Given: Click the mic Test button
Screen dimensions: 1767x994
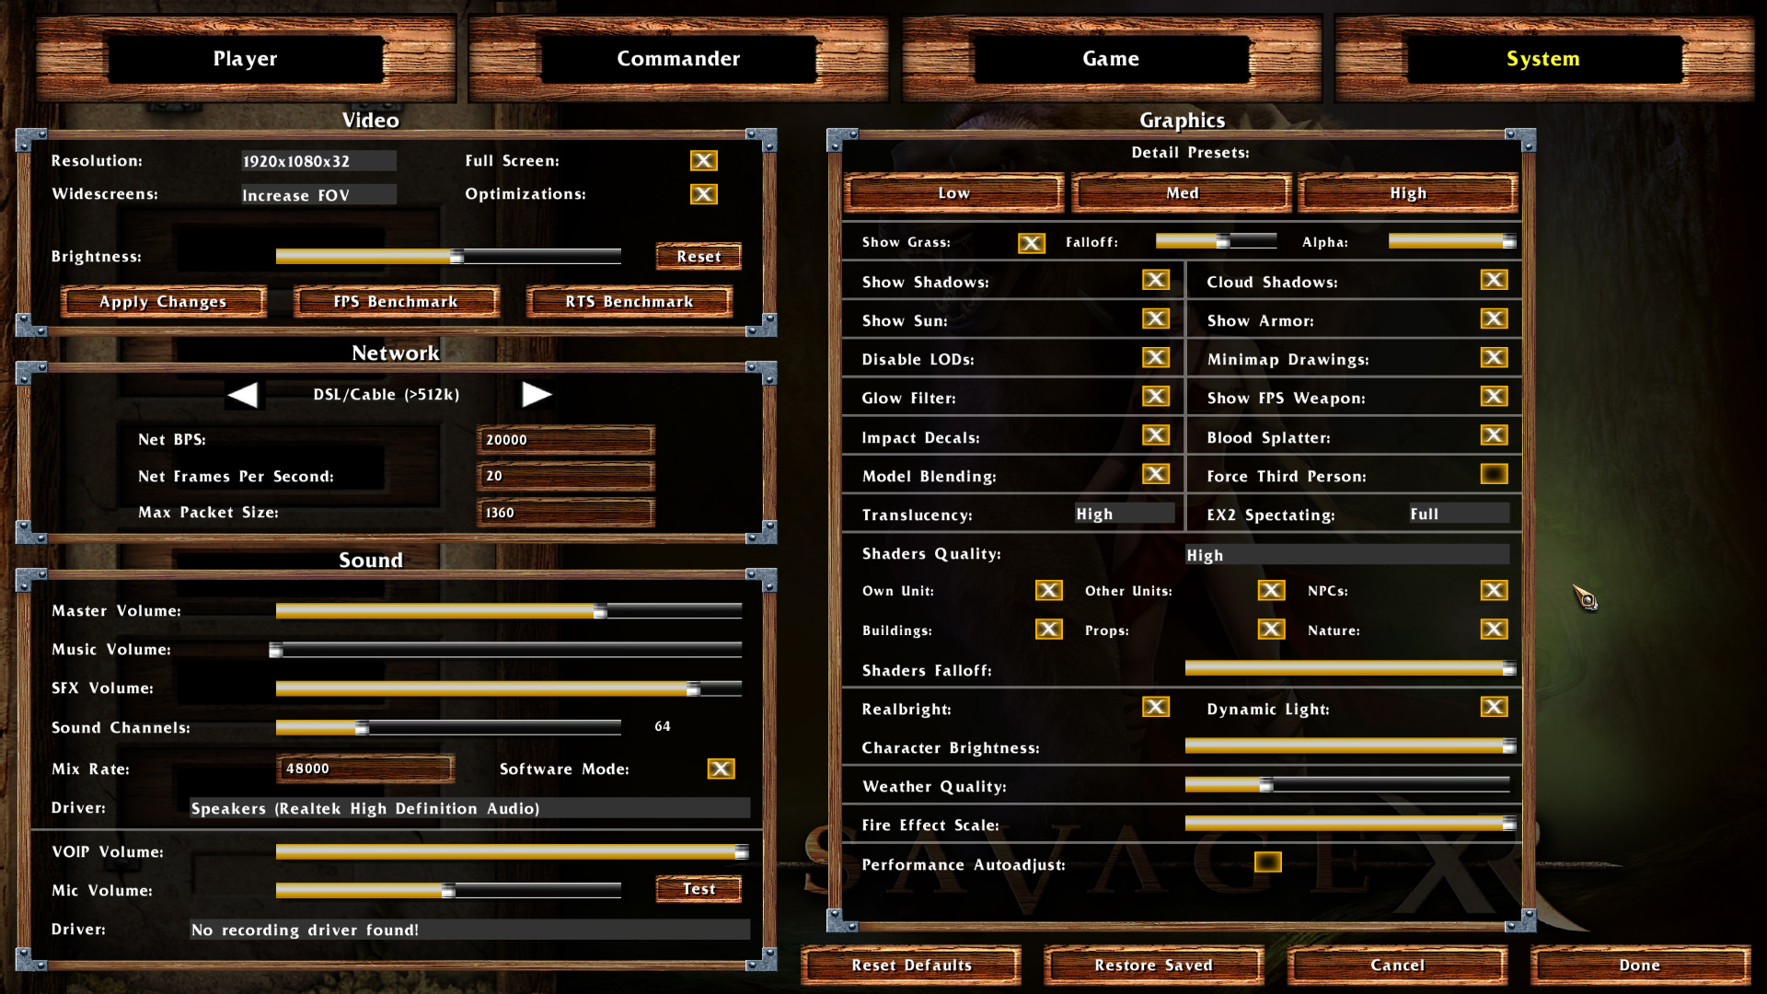Looking at the screenshot, I should 699,889.
